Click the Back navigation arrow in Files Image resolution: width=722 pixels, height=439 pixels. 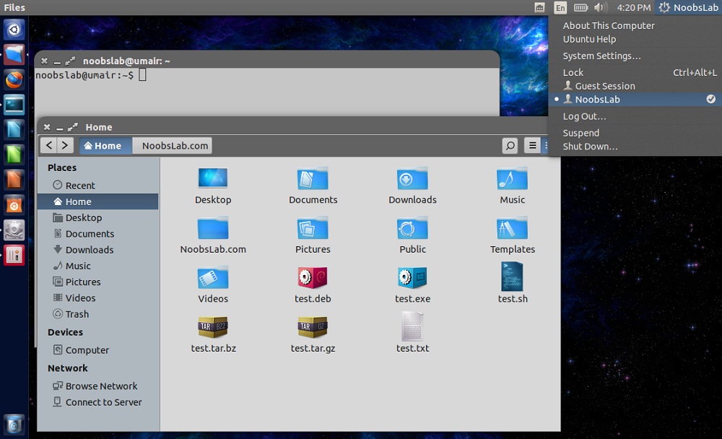(49, 146)
